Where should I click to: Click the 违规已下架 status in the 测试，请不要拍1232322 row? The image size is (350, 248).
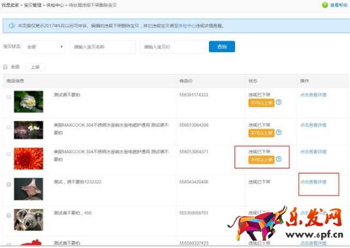pyautogui.click(x=259, y=182)
